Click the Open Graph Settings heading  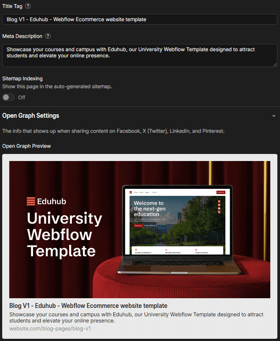tap(31, 116)
